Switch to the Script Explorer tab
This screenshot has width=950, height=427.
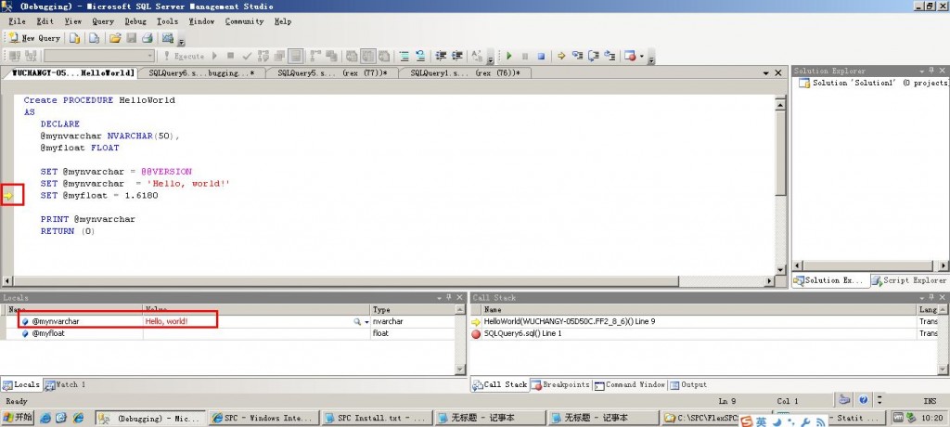click(909, 280)
